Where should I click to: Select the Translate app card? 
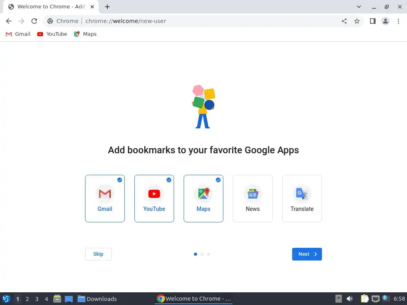point(302,199)
